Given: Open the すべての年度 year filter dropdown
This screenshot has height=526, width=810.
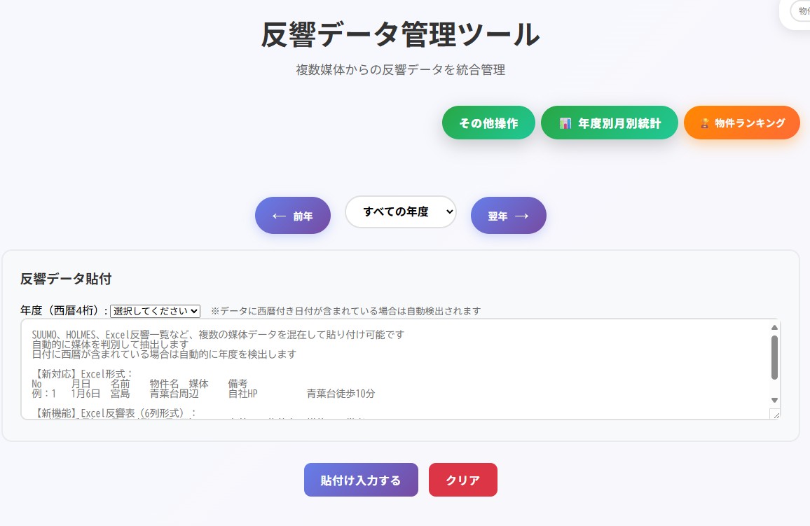Looking at the screenshot, I should coord(401,212).
